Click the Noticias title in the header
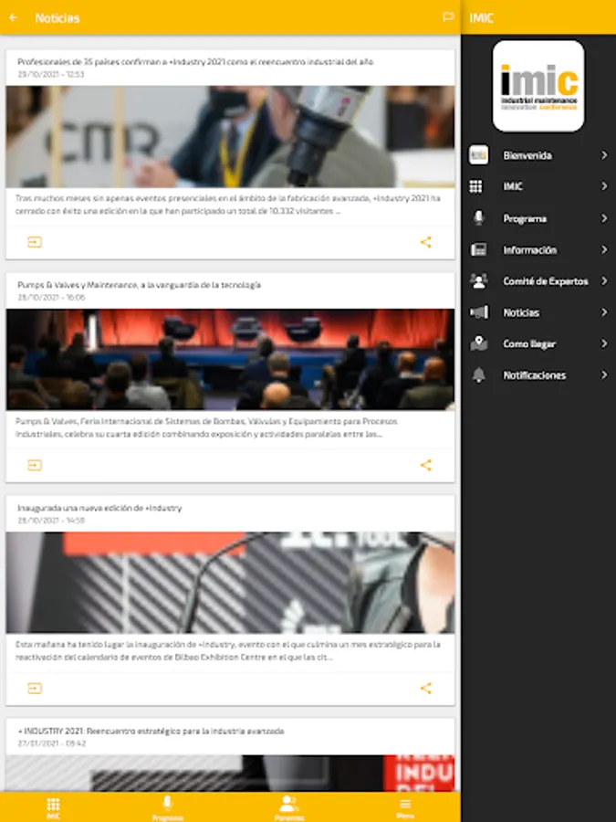Viewport: 616px width, 822px height. click(57, 18)
